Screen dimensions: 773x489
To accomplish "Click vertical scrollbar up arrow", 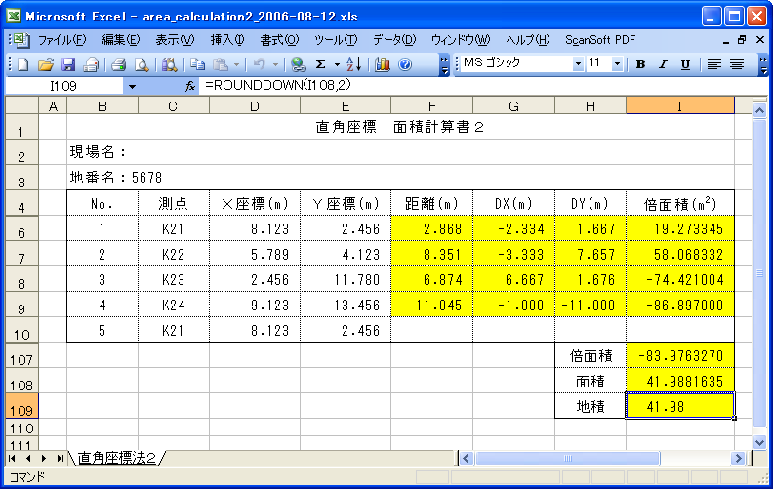I will [x=759, y=110].
